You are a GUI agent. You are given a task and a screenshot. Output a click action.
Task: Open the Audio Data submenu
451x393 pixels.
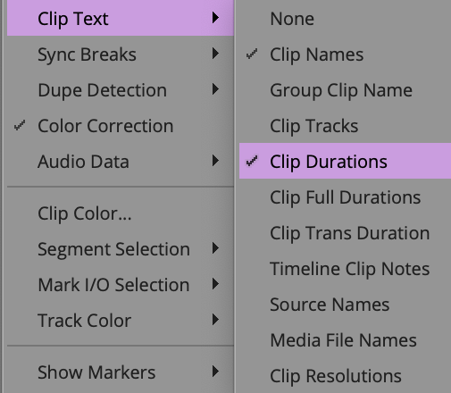[121, 161]
